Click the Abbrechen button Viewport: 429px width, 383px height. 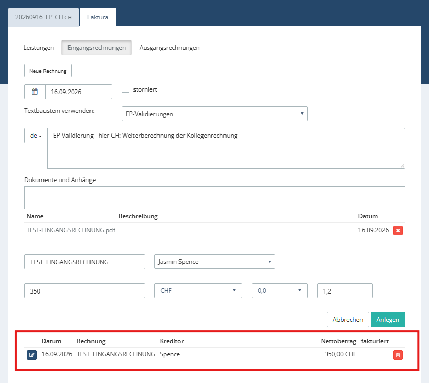click(348, 320)
